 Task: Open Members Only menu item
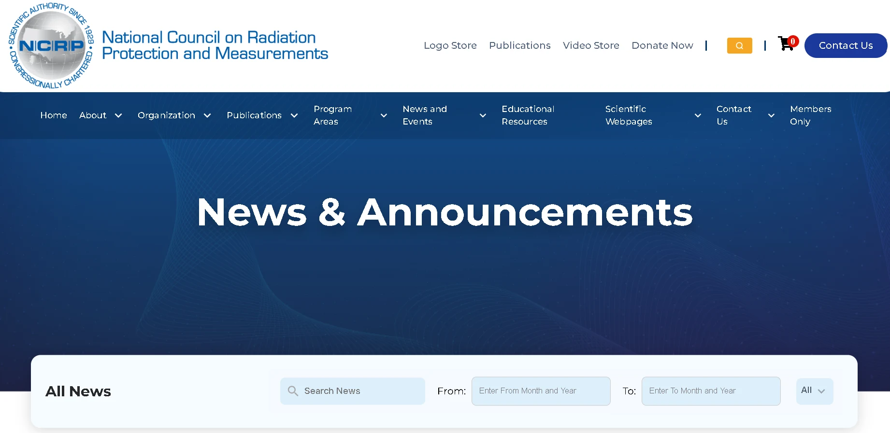(x=810, y=115)
